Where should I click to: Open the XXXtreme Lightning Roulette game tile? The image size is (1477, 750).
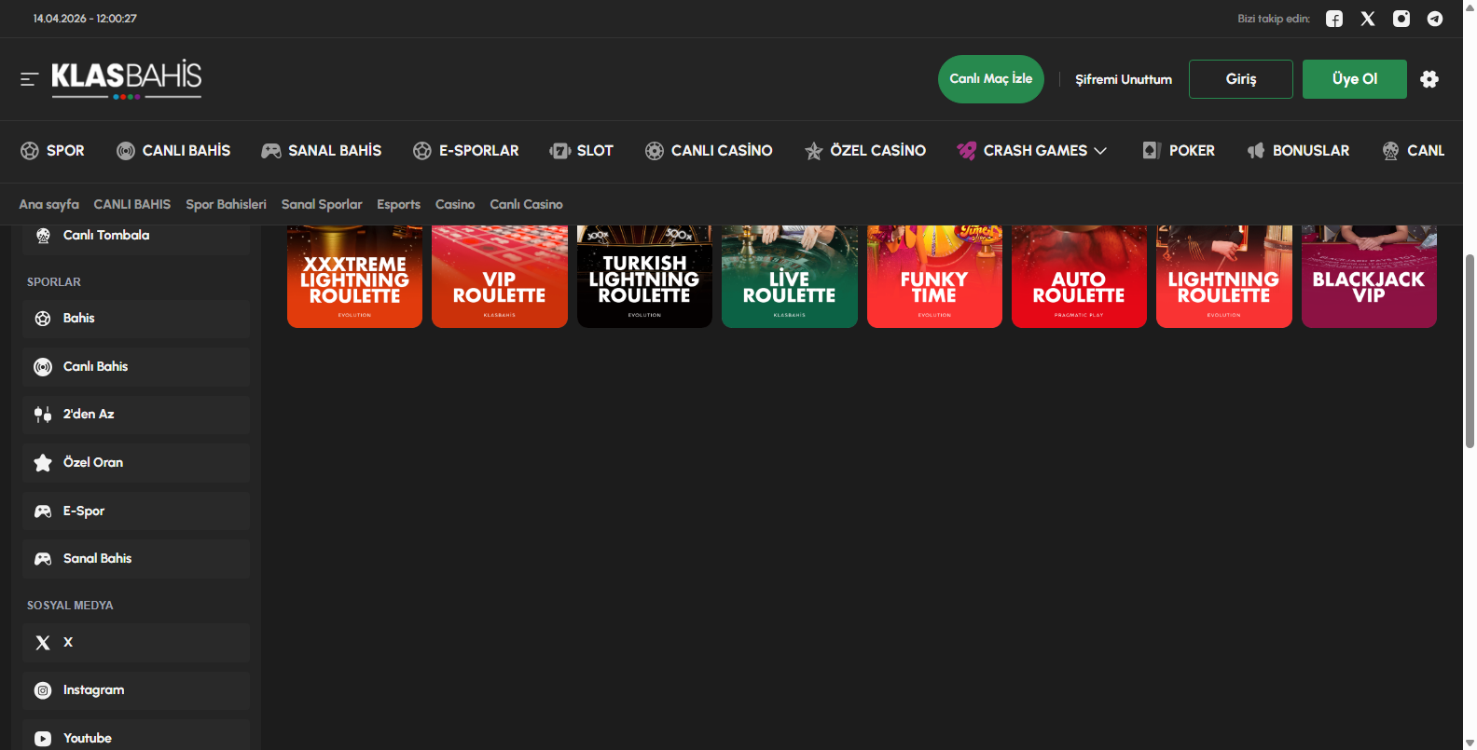(355, 277)
